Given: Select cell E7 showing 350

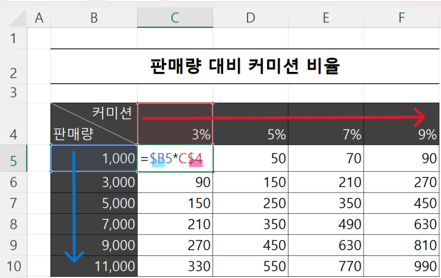Looking at the screenshot, I should click(x=326, y=203).
